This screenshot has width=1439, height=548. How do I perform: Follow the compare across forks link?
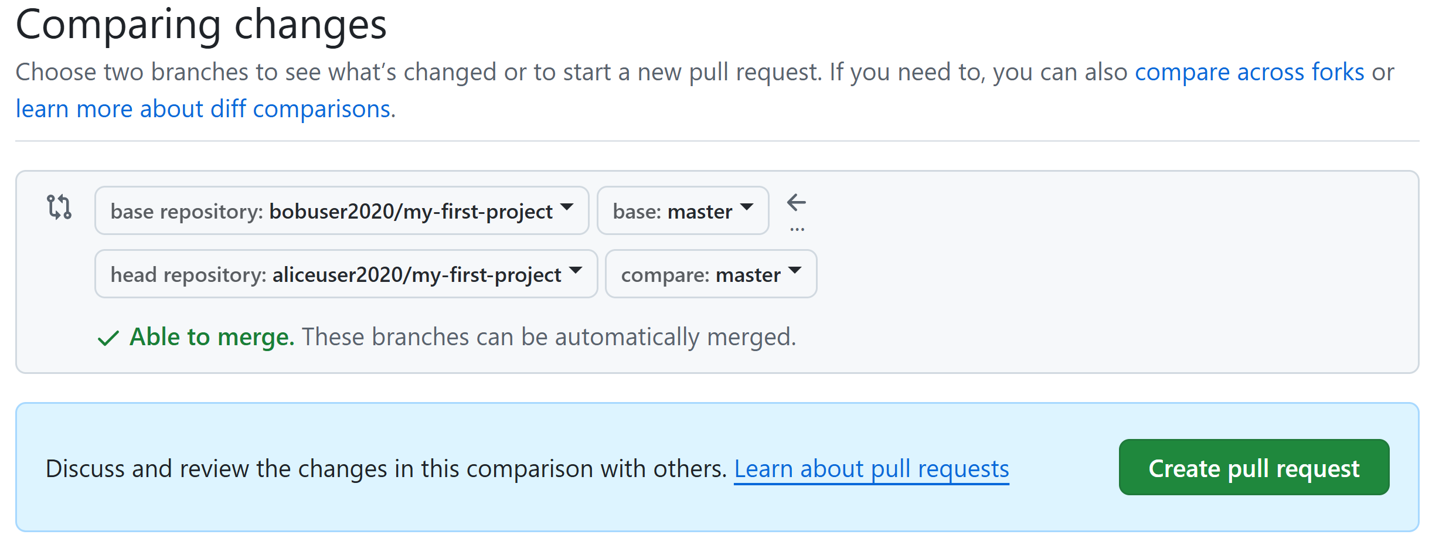pyautogui.click(x=1249, y=73)
